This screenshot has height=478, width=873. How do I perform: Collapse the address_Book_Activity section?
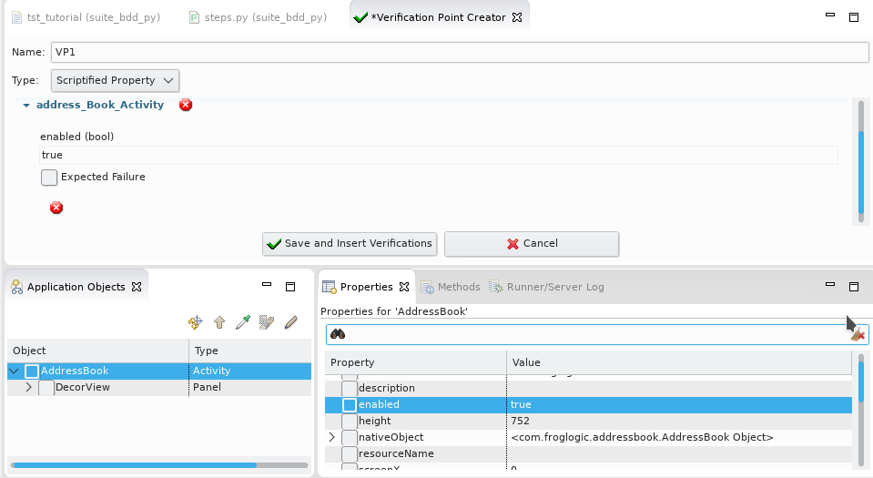26,106
